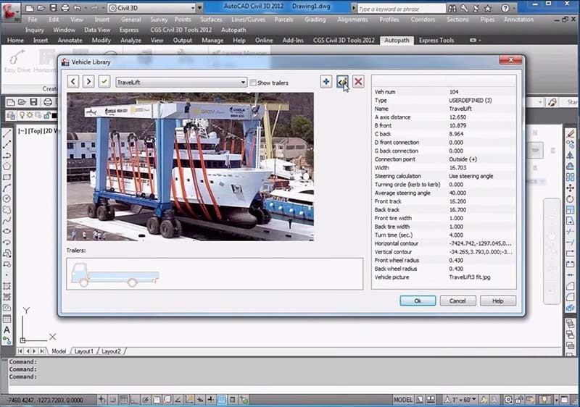Select the trailer truck thumbnail
The image size is (580, 407).
click(x=115, y=274)
